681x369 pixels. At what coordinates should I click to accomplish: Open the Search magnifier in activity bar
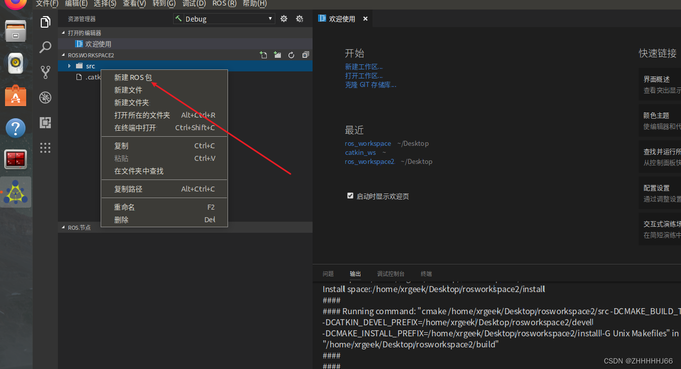[45, 47]
